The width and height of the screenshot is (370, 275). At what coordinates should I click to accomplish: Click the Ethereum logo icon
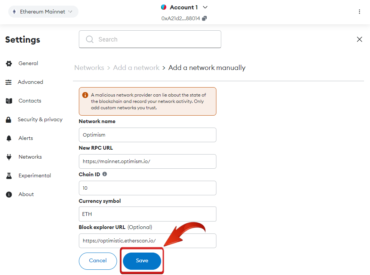14,12
